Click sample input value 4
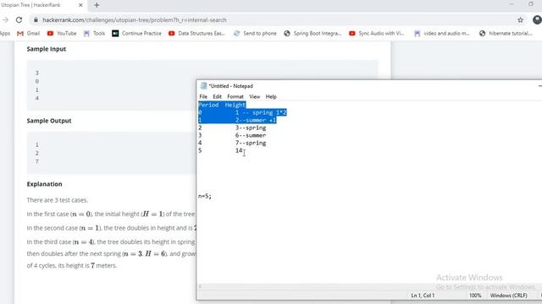The height and width of the screenshot is (304, 542). (x=37, y=98)
